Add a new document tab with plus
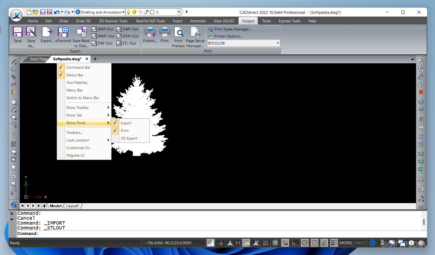The height and width of the screenshot is (255, 435). pos(95,59)
